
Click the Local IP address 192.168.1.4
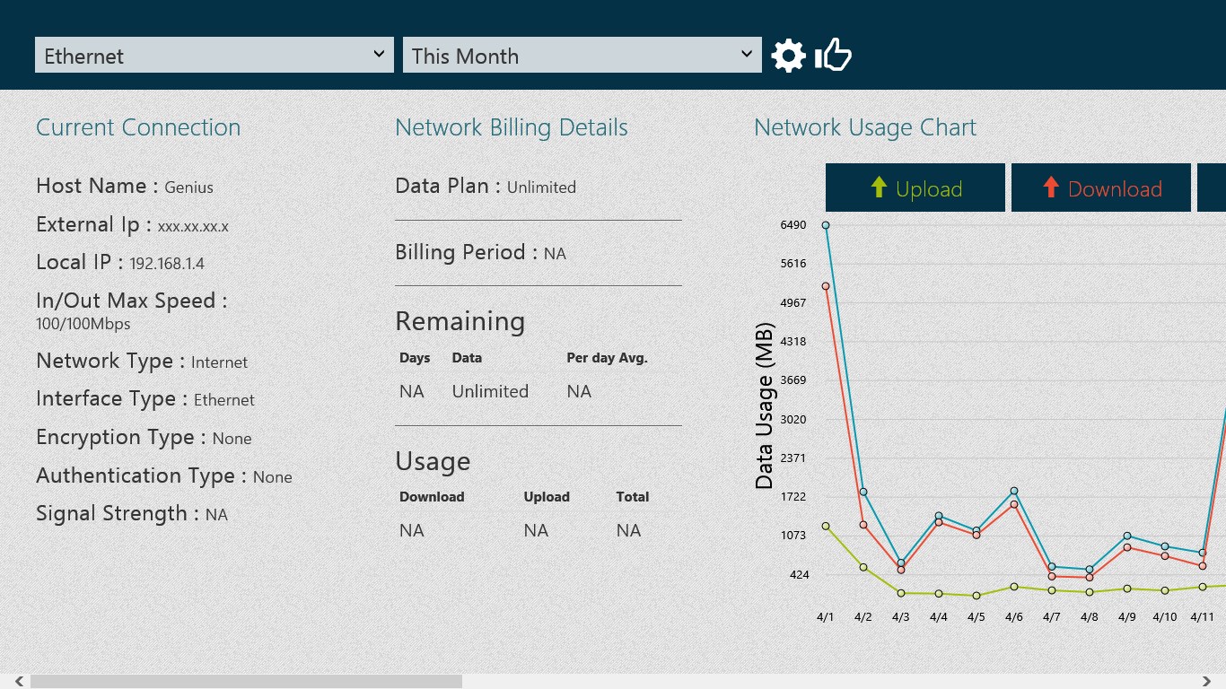point(167,264)
